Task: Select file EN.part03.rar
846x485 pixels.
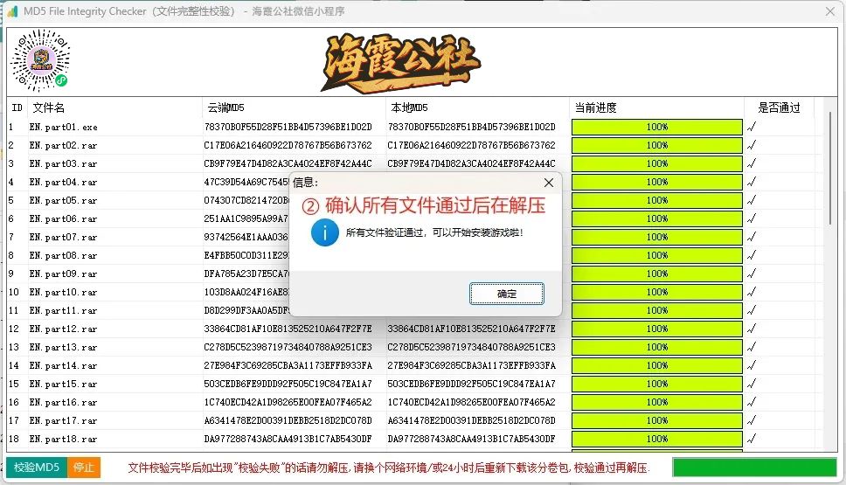Action: (64, 164)
